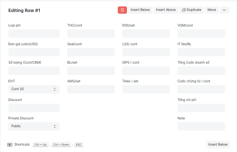
Task: Open the Private Discount dropdown
Action: click(x=34, y=126)
